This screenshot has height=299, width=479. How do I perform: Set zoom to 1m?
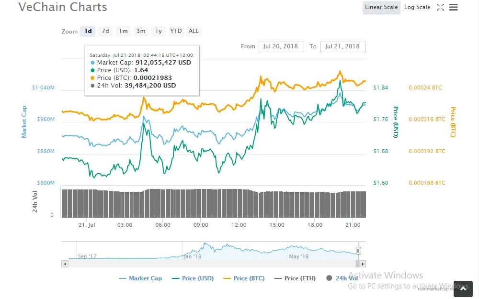click(124, 31)
